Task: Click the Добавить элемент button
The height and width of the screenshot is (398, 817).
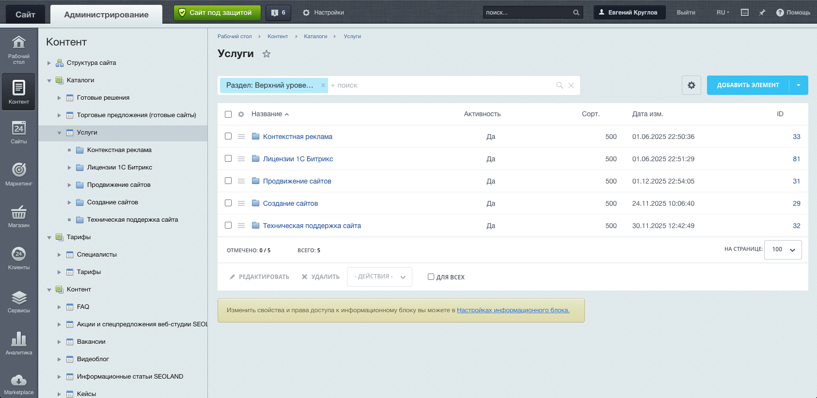Action: coord(748,85)
